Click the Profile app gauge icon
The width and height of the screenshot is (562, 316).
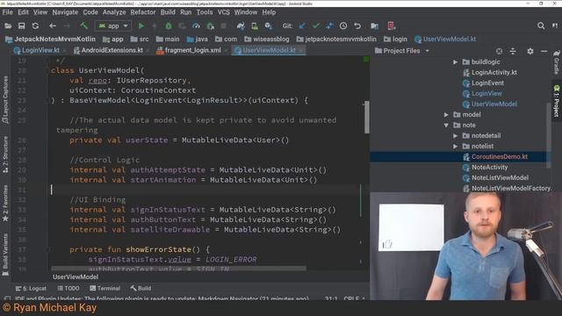click(196, 25)
